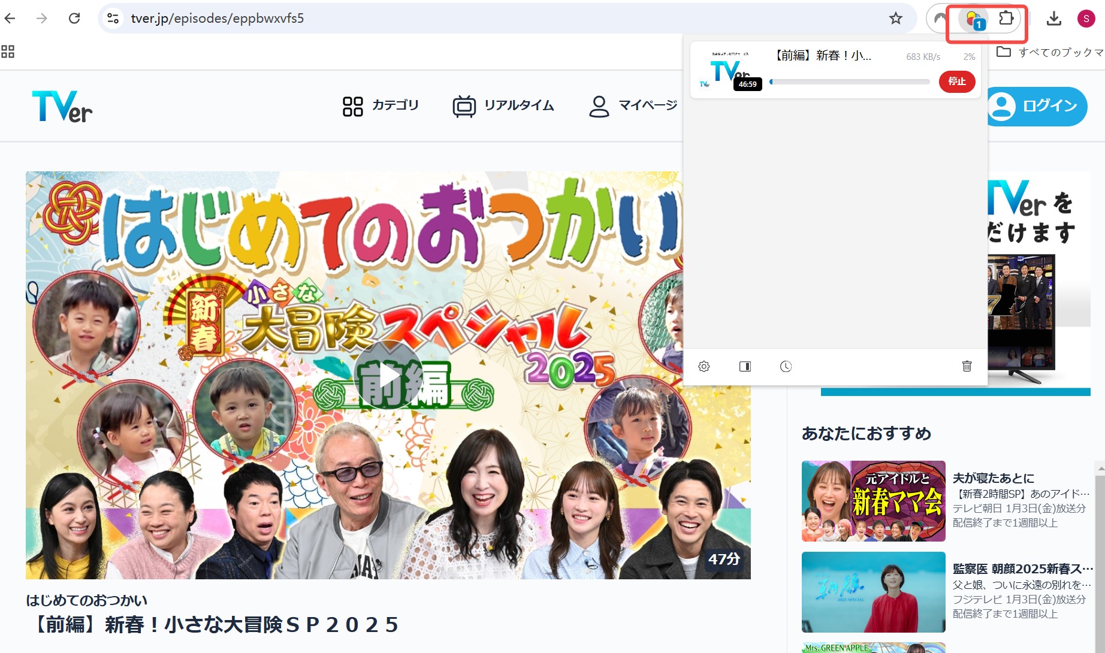Open the download history clock icon

click(x=786, y=366)
